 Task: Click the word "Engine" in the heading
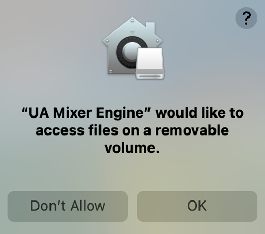pyautogui.click(x=120, y=113)
